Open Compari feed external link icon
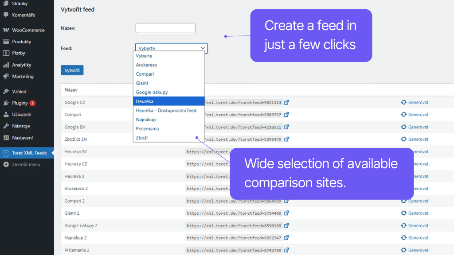This screenshot has width=454, height=255. [x=286, y=115]
